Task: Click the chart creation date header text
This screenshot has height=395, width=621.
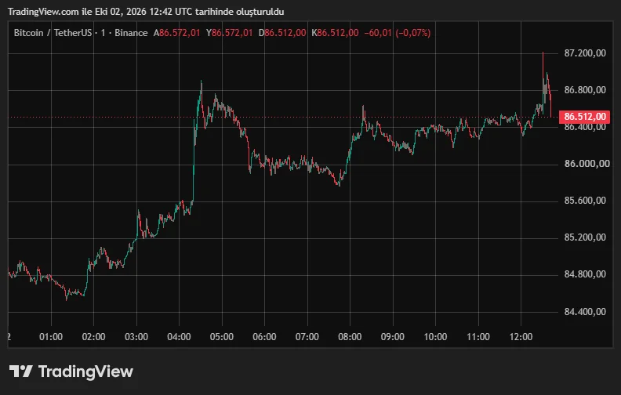Action: (146, 12)
